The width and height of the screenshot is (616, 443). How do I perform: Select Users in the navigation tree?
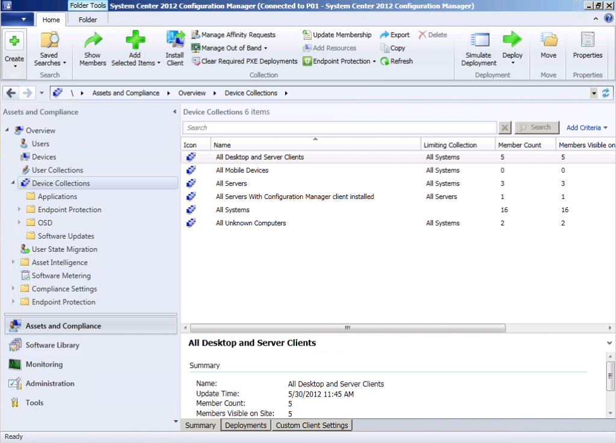40,144
